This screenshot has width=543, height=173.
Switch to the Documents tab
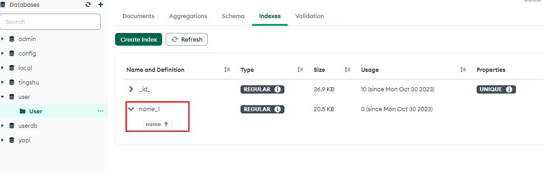pos(139,16)
